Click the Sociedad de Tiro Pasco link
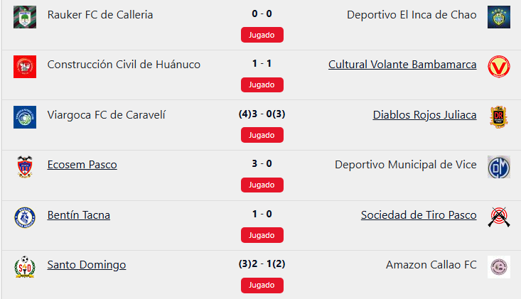521x299 pixels. 419,215
